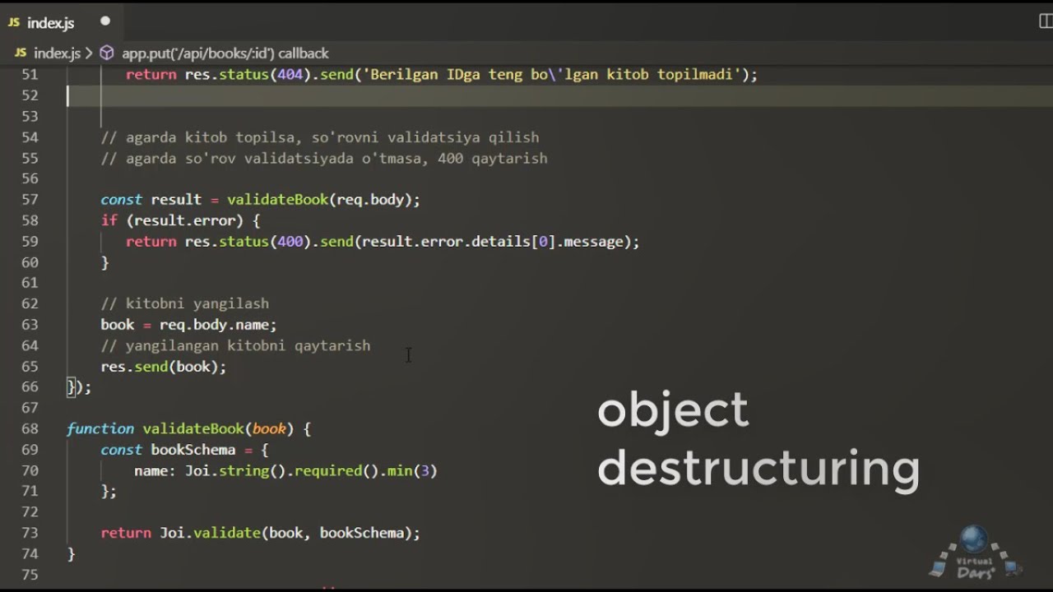Click the closing brace on line 74
This screenshot has width=1053, height=592.
coord(71,554)
